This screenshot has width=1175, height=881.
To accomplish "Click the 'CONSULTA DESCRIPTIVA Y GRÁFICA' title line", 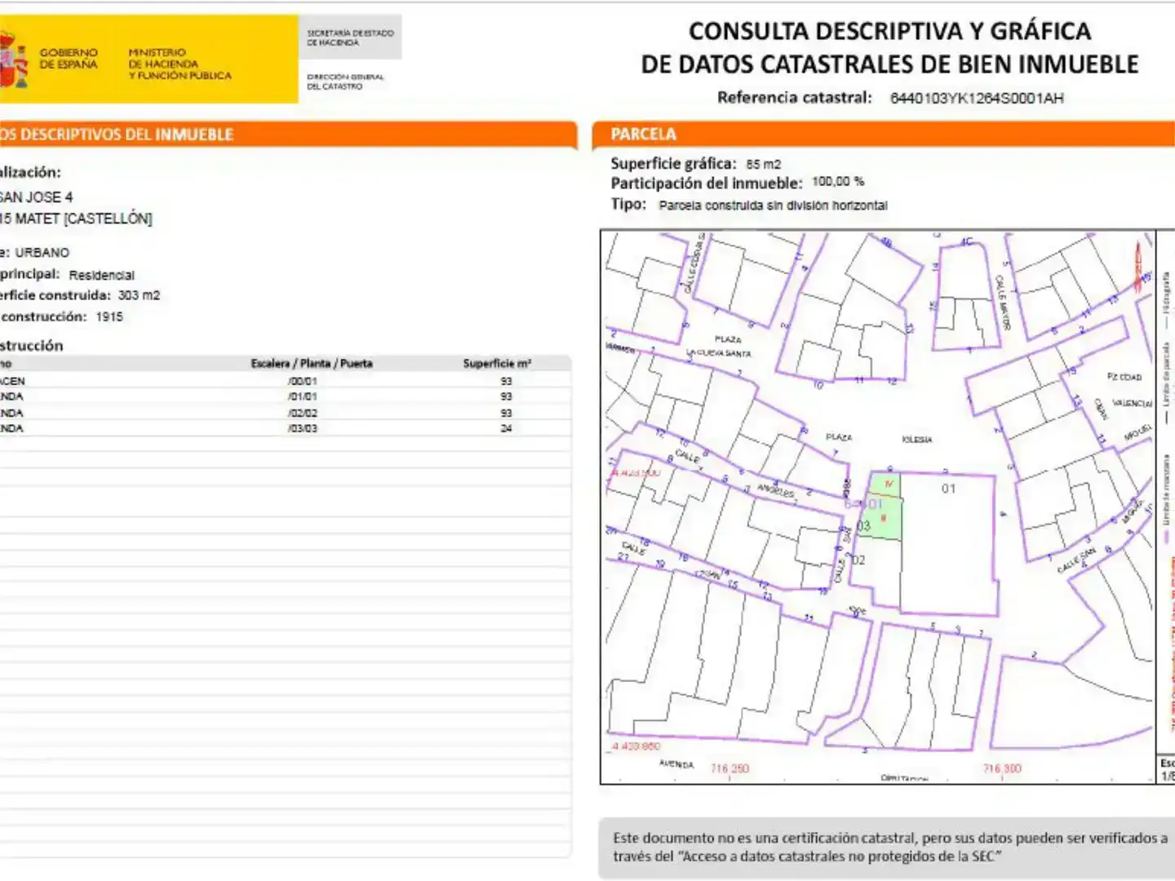I will 889,31.
